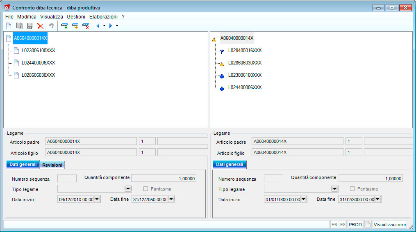Click the question mark icon beside L028405016XXX
416x232 pixels.
222,52
